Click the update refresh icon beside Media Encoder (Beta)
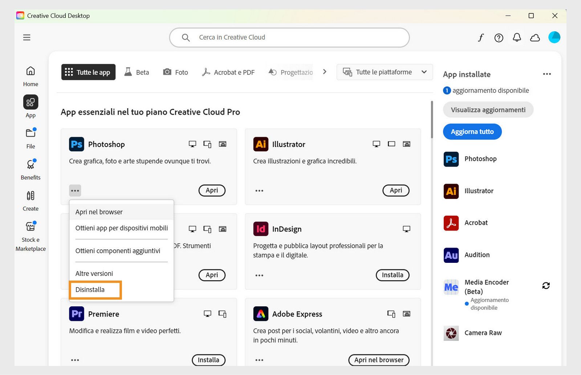581x375 pixels. point(547,286)
